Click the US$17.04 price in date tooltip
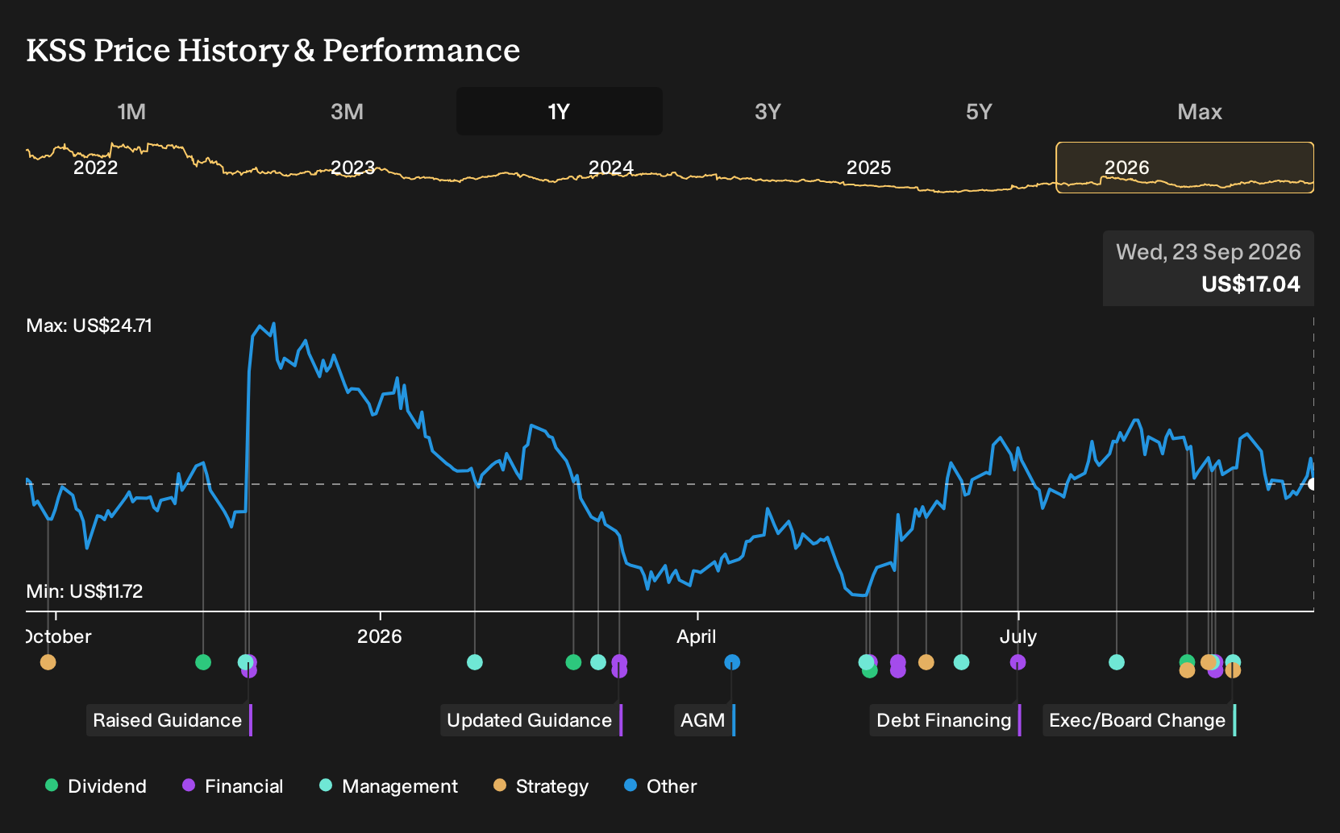1340x833 pixels. click(1251, 284)
